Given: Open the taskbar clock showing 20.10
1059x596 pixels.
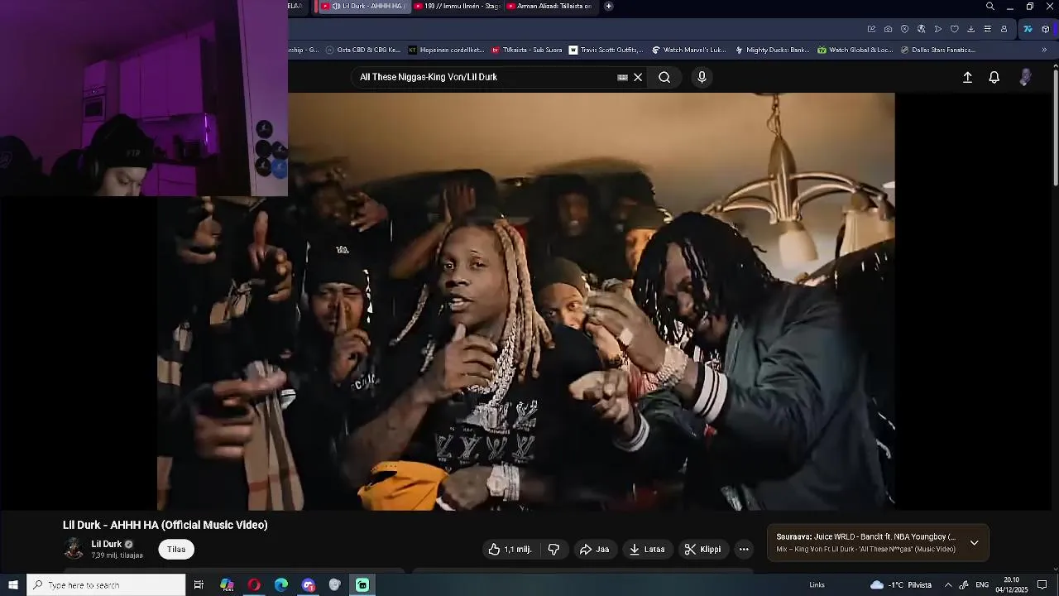Looking at the screenshot, I should [1011, 585].
